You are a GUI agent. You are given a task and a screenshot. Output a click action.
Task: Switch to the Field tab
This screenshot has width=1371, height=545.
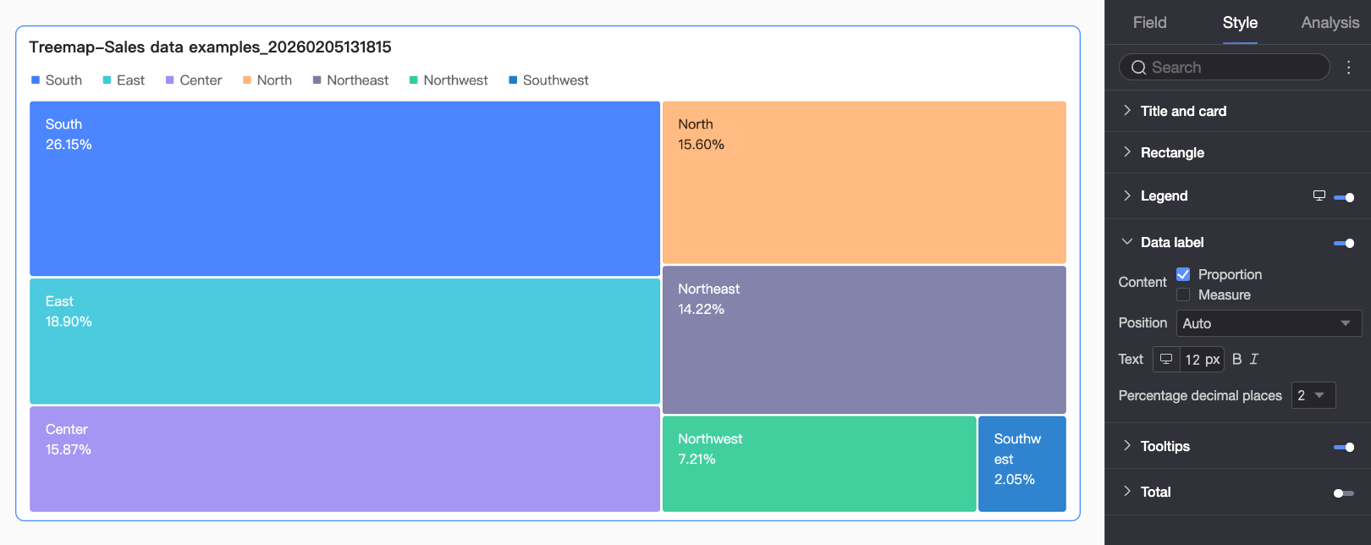point(1149,23)
